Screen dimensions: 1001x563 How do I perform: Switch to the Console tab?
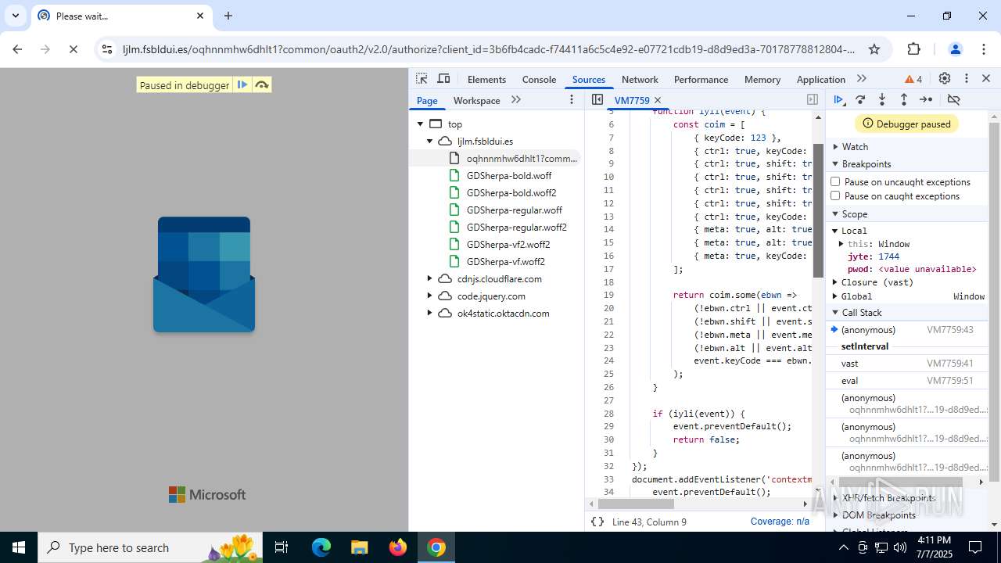(539, 79)
